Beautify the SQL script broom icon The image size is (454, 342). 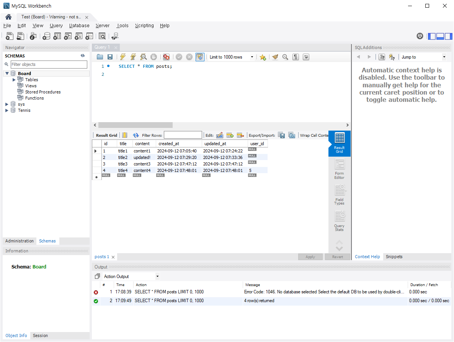pyautogui.click(x=275, y=57)
